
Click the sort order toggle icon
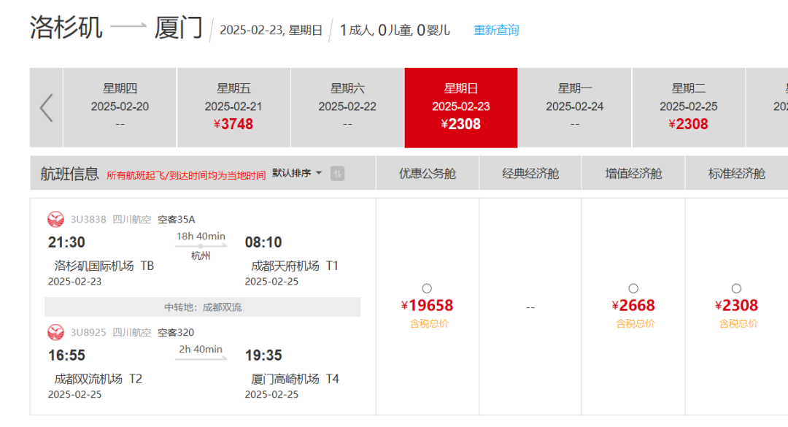click(x=337, y=173)
